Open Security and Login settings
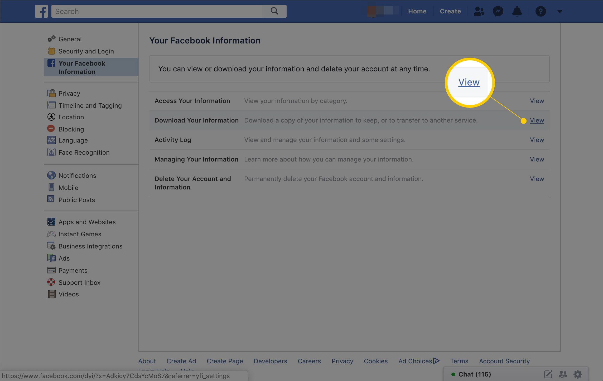 pyautogui.click(x=86, y=51)
